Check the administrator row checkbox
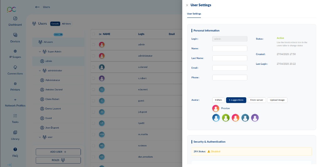 tap(93, 56)
